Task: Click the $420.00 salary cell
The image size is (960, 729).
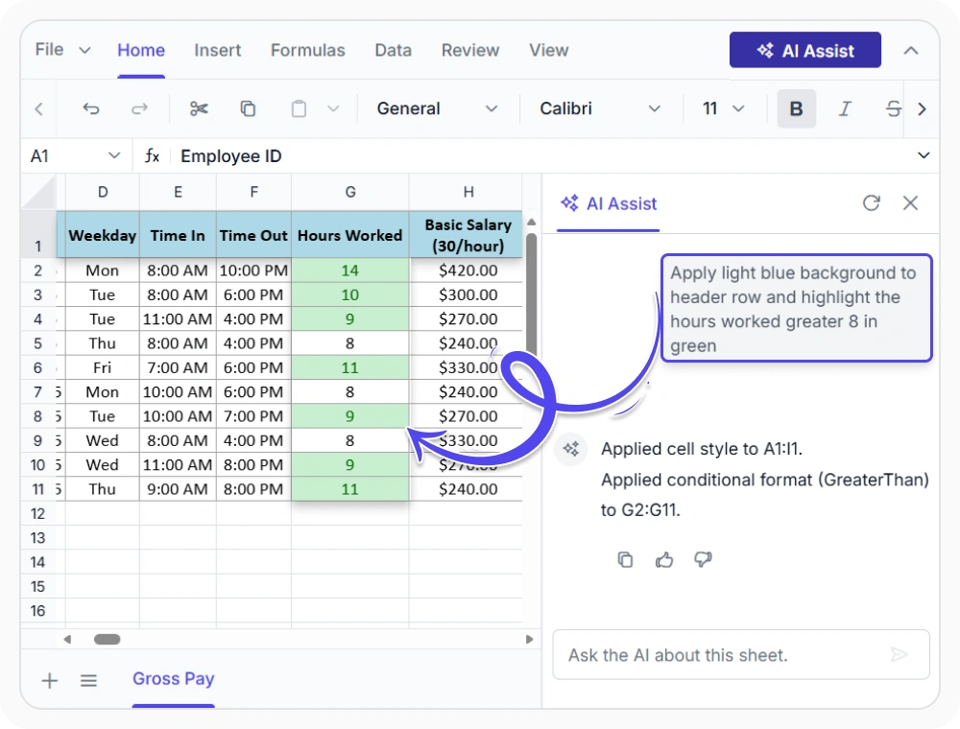Action: point(468,270)
